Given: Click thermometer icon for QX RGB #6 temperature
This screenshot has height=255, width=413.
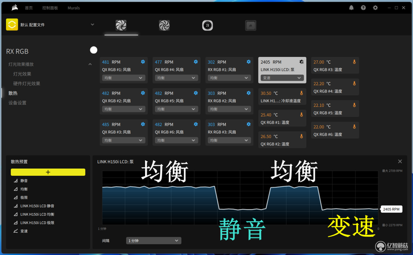Looking at the screenshot, I should coord(354,126).
